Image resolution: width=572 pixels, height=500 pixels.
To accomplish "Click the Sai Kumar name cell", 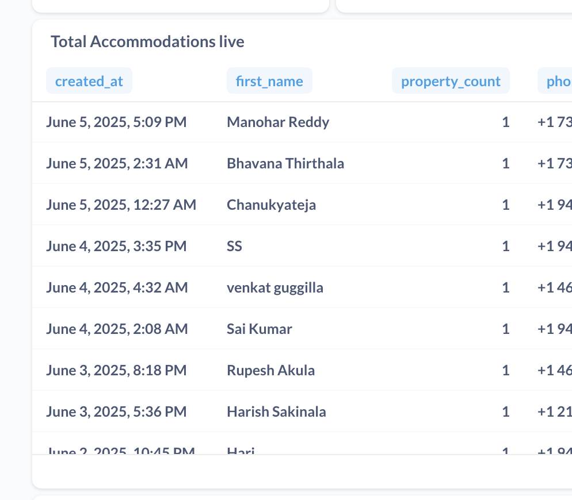I will click(260, 329).
